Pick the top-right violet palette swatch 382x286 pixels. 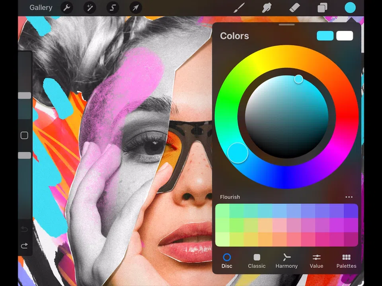click(x=351, y=211)
